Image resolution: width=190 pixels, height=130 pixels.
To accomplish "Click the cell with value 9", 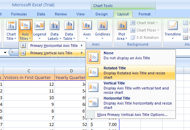I will [29, 104].
